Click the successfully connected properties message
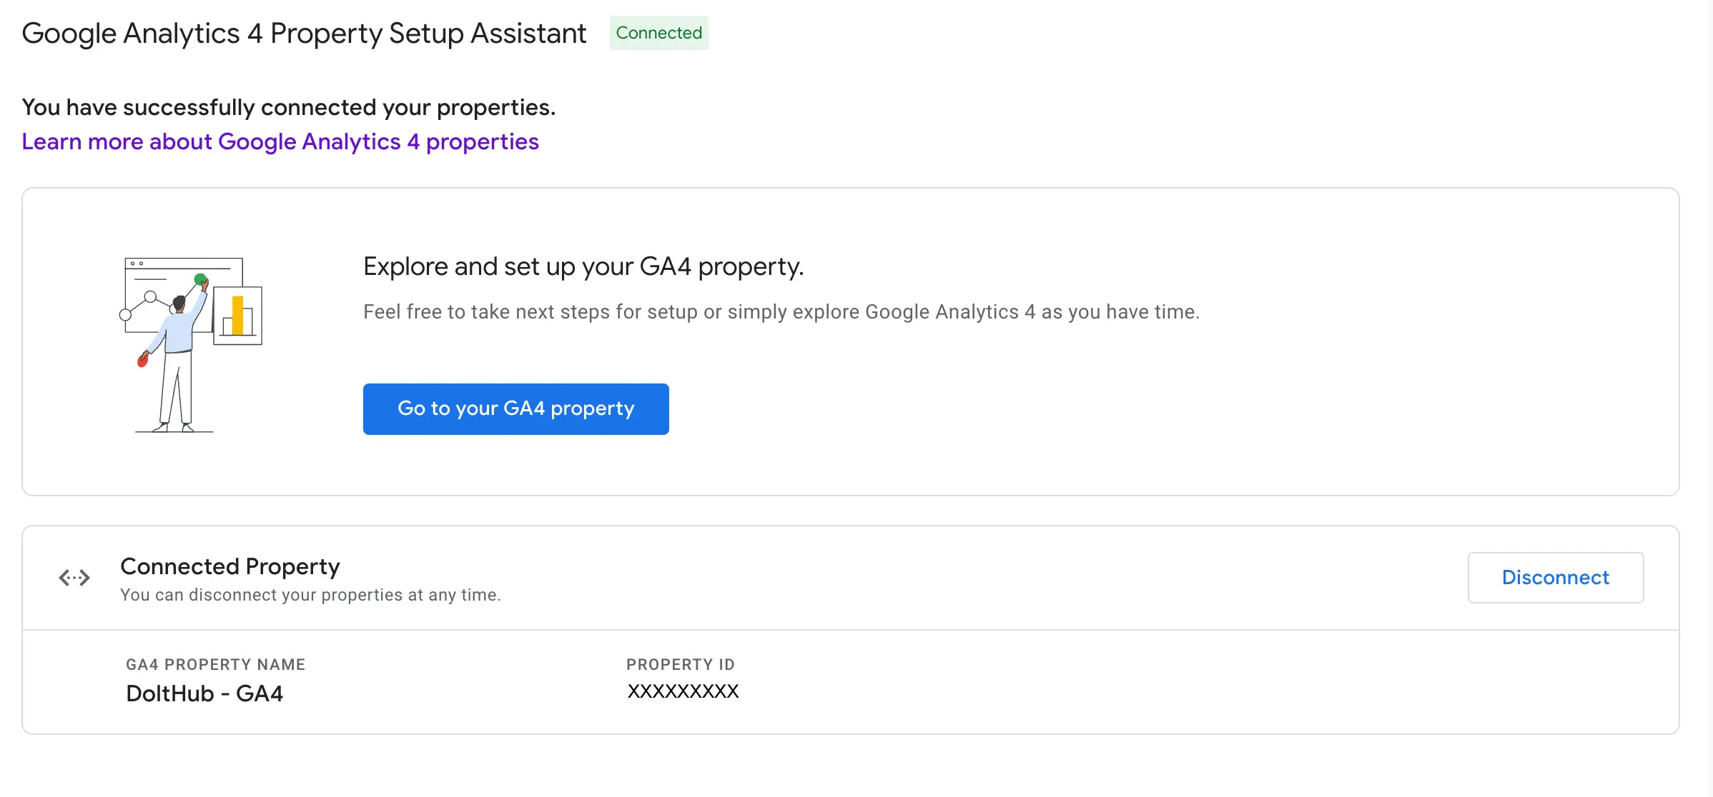1713x797 pixels. (289, 106)
